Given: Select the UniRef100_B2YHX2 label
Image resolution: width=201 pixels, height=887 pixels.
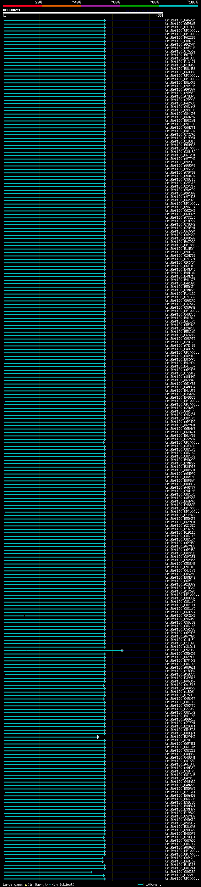Looking at the screenshot, I should click(x=180, y=737).
